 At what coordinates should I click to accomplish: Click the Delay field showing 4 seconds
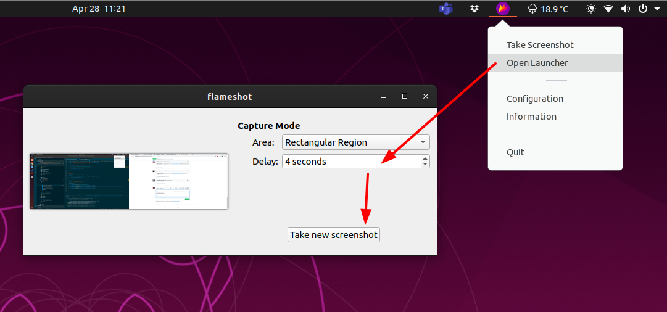(x=351, y=162)
